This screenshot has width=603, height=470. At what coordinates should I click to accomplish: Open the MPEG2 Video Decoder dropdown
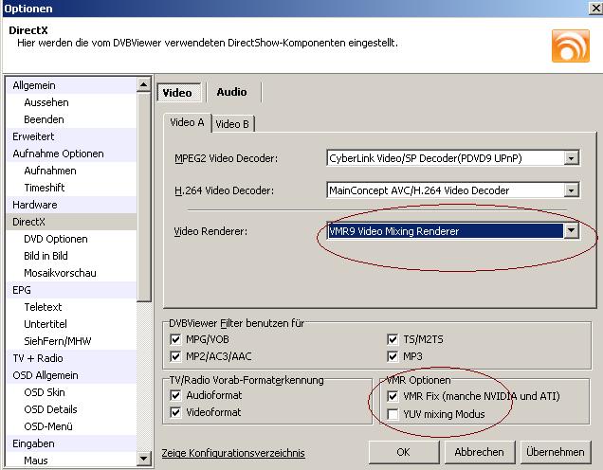(x=571, y=158)
